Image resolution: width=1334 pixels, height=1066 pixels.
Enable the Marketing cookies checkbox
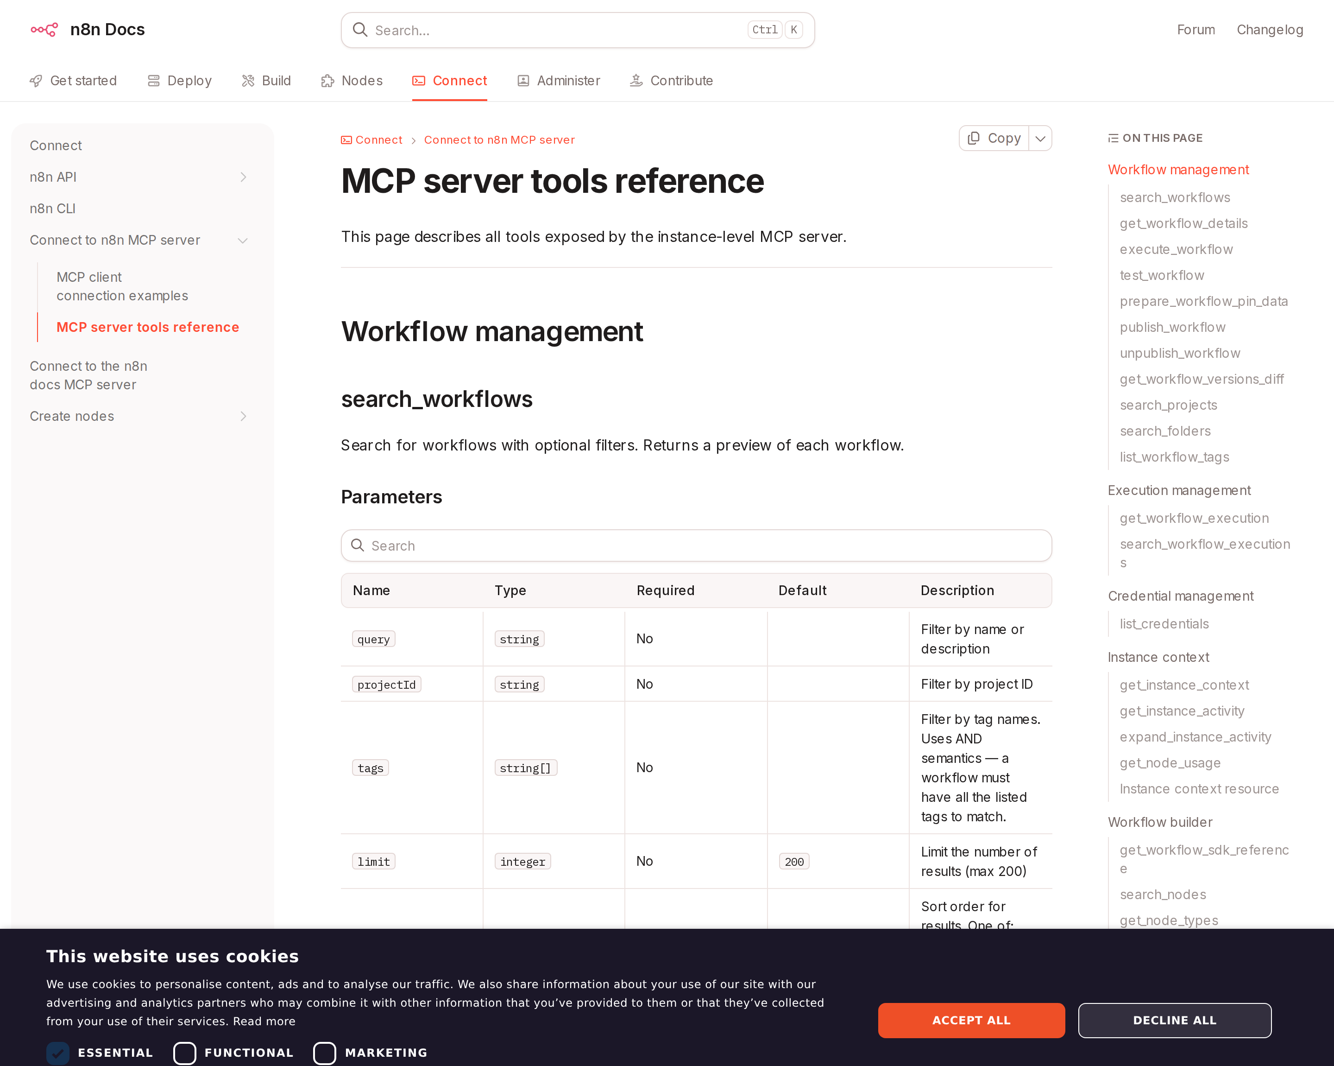325,1053
